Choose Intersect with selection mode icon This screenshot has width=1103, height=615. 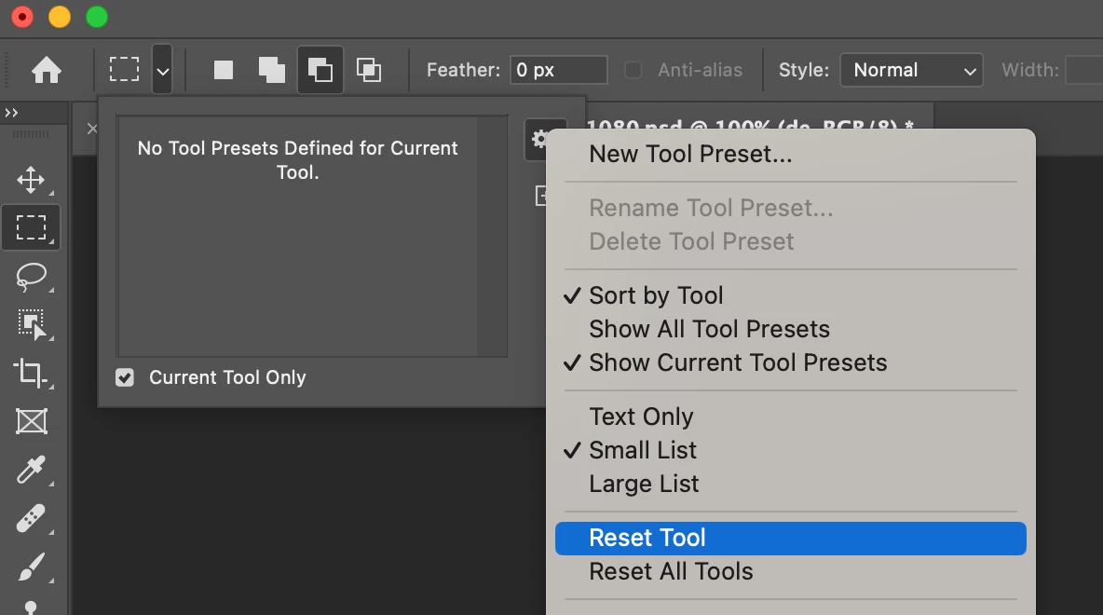point(369,70)
